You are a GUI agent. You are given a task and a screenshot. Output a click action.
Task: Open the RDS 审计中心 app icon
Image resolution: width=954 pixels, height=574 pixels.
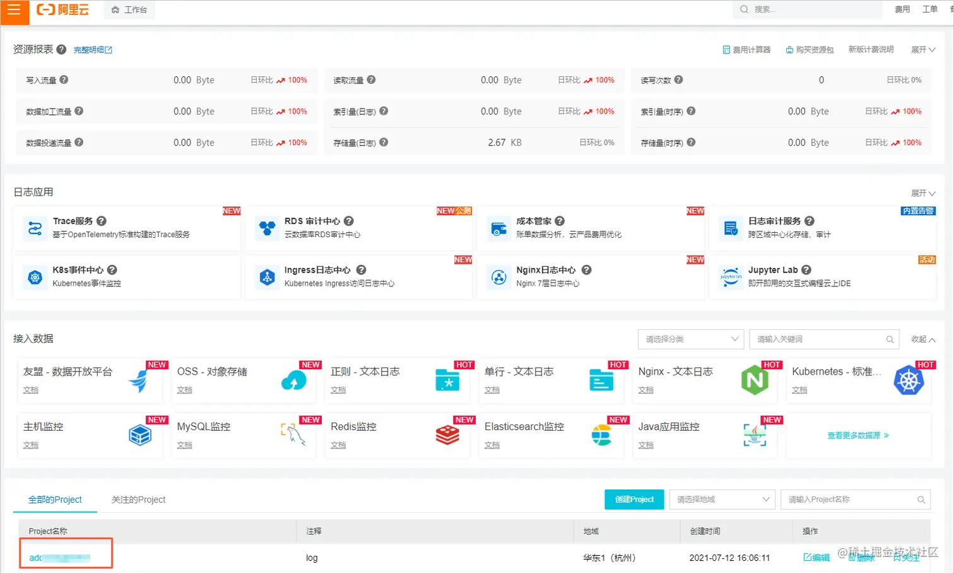coord(268,228)
